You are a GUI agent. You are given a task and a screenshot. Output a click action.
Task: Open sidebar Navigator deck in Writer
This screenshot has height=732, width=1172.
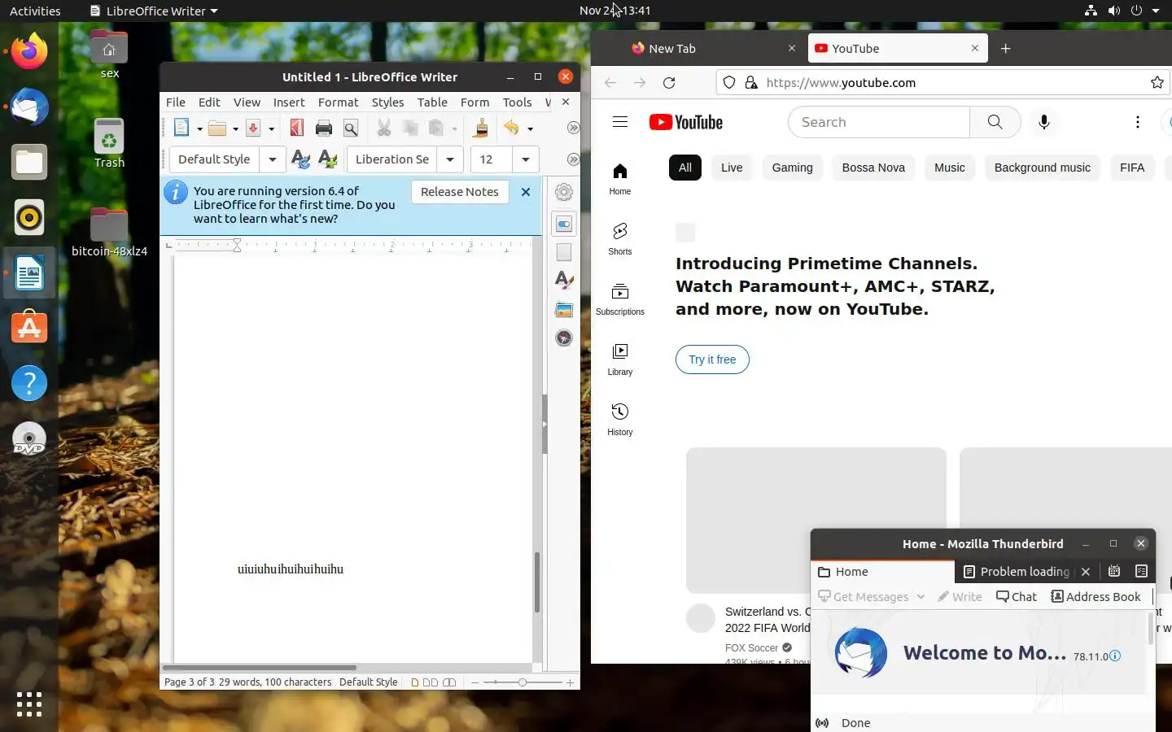(564, 338)
